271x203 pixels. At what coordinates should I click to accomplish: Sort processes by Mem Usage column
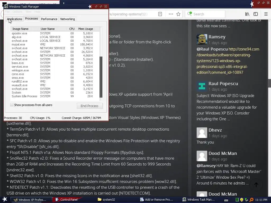85,29
